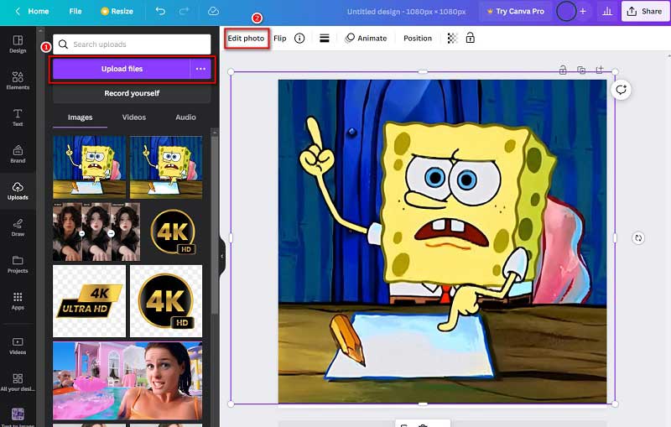This screenshot has width=671, height=427.
Task: Open the File menu
Action: point(75,11)
